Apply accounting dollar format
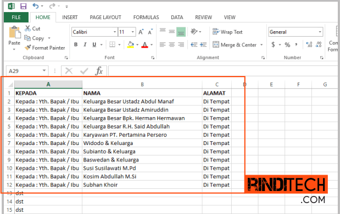The image size is (340, 214). point(273,45)
